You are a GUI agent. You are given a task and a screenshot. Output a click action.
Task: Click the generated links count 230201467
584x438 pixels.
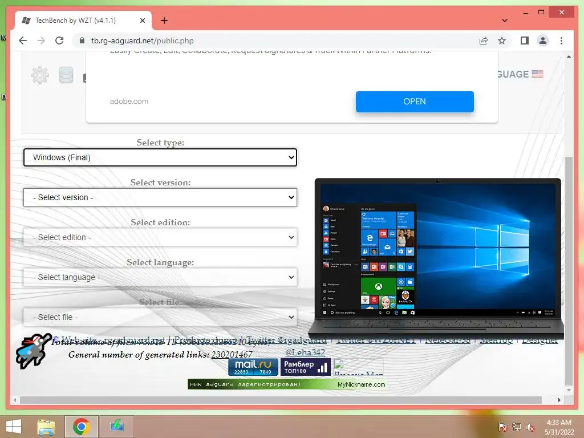232,355
